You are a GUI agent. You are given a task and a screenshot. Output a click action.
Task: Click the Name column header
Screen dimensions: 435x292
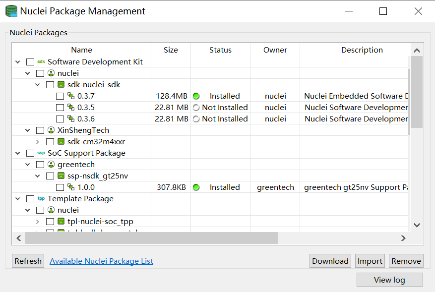(x=81, y=50)
